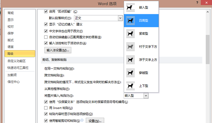The width and height of the screenshot is (212, 123).
Task: Click the 设置(N)... button
Action: (95, 121)
